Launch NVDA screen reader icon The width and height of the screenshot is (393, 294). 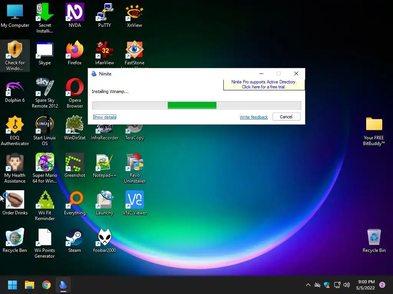click(x=75, y=15)
